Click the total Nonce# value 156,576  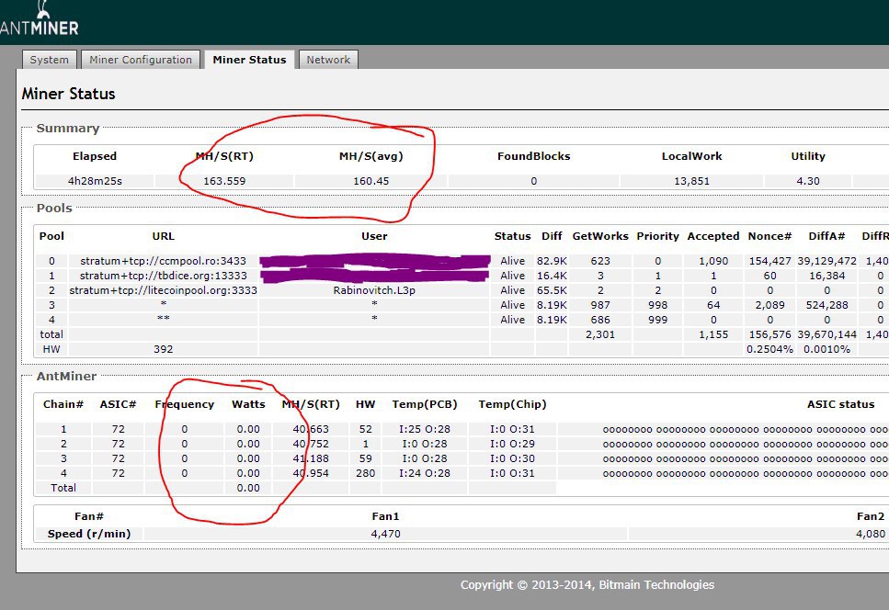tap(769, 334)
